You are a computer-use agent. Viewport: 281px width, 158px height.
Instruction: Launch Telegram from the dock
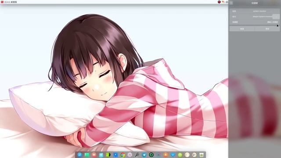click(x=144, y=155)
